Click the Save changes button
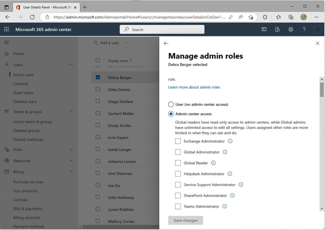 186,220
